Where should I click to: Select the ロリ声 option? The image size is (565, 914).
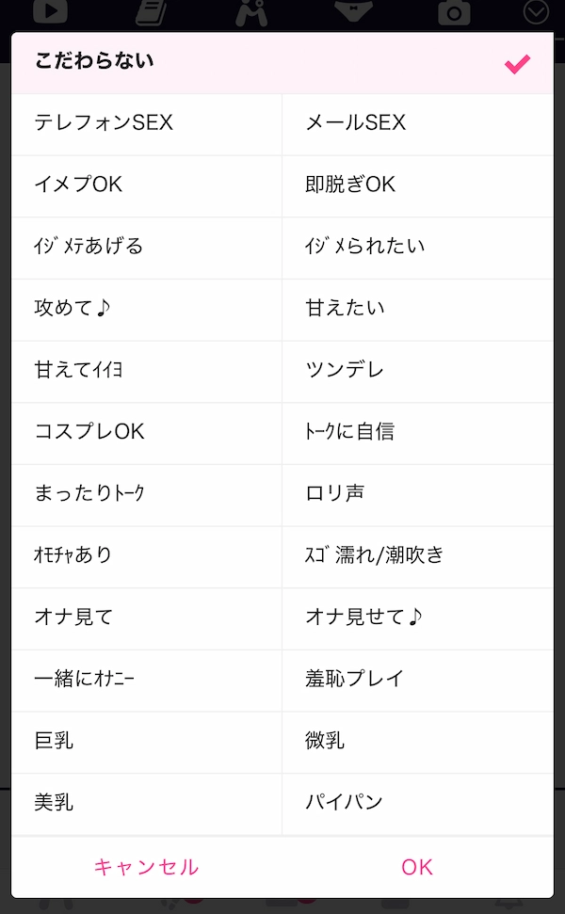[417, 494]
